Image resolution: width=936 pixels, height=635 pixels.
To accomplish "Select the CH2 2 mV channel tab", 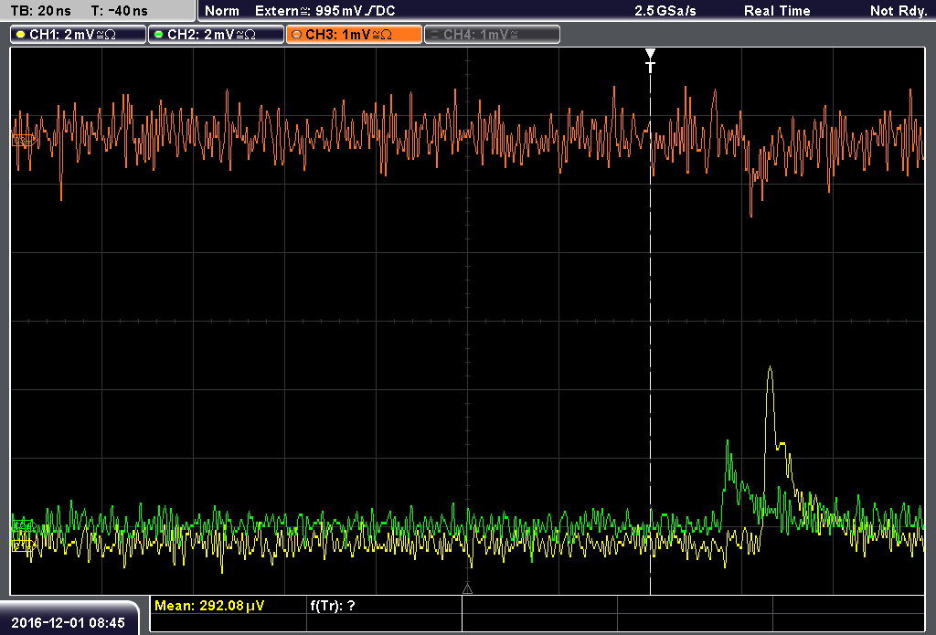I will point(216,35).
